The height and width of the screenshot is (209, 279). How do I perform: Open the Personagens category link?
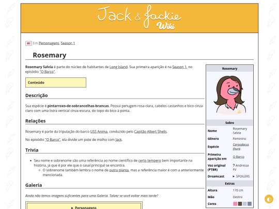[x=49, y=43]
